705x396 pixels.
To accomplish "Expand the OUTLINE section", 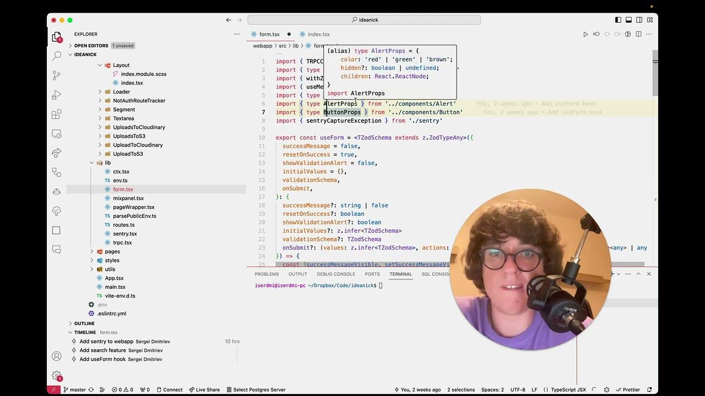I will coord(156,323).
